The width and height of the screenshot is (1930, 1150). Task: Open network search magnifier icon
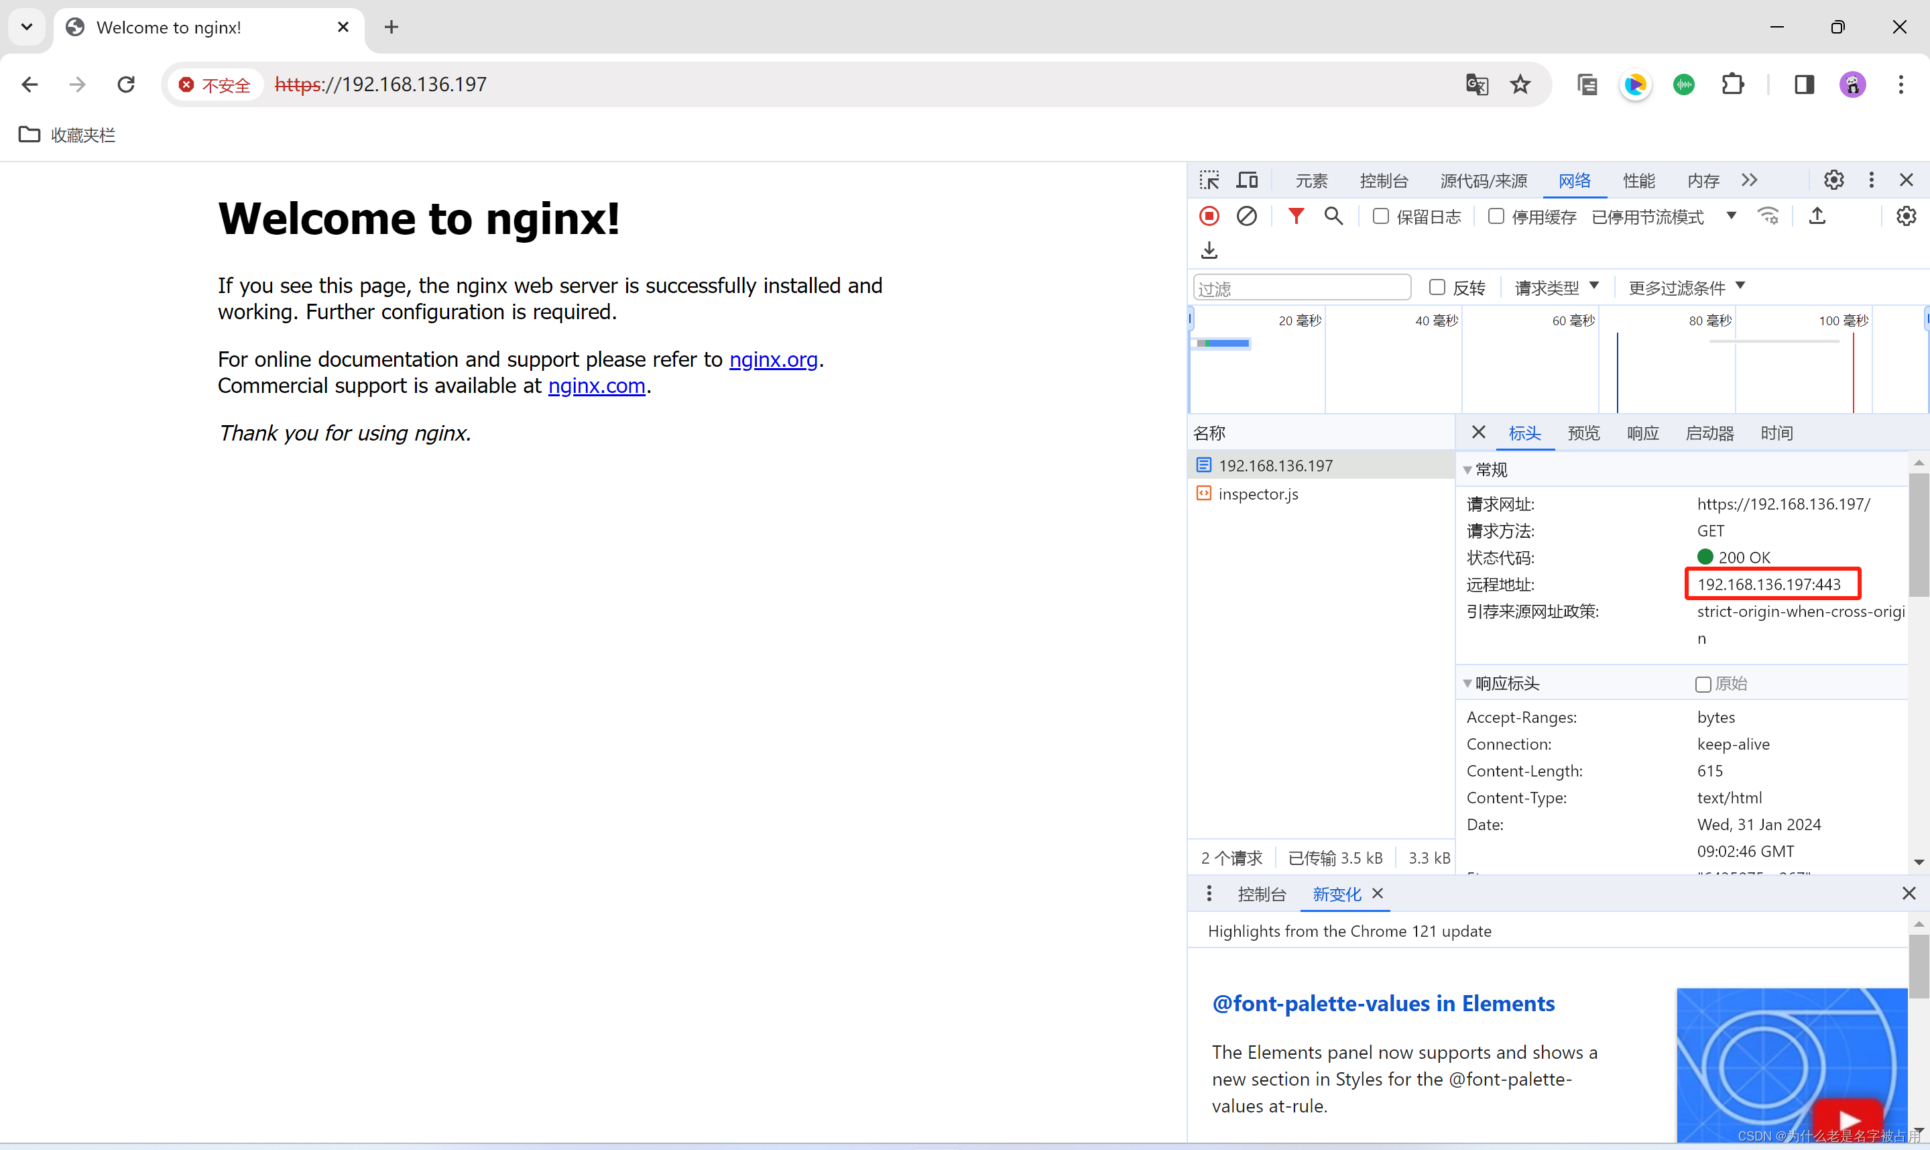[x=1333, y=216]
